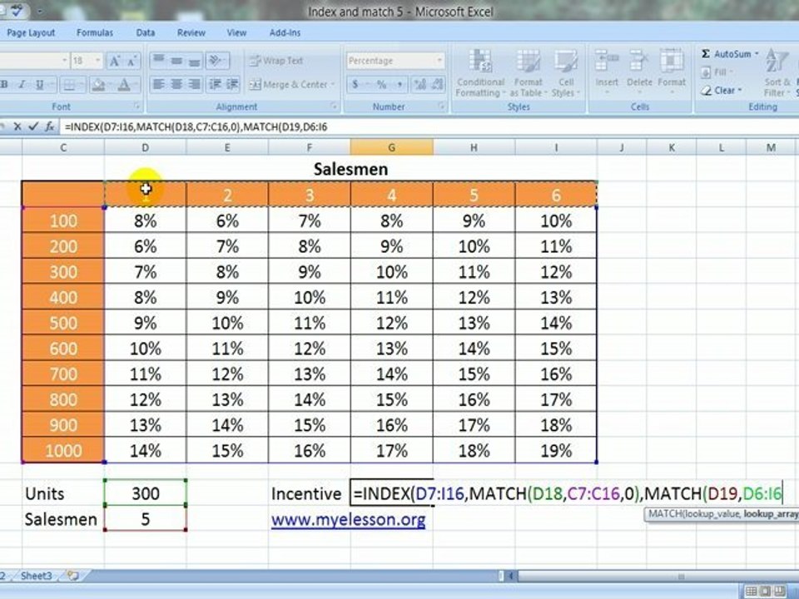Open the View tab
799x599 pixels.
click(x=236, y=32)
